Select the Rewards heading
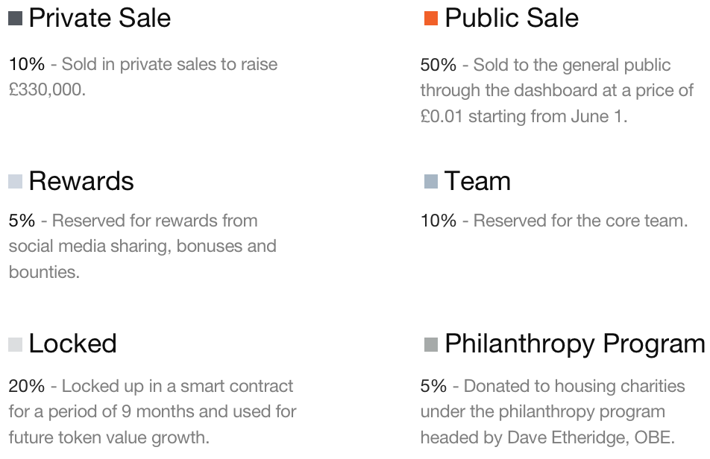Screen dimensions: 710x459 pos(81,181)
